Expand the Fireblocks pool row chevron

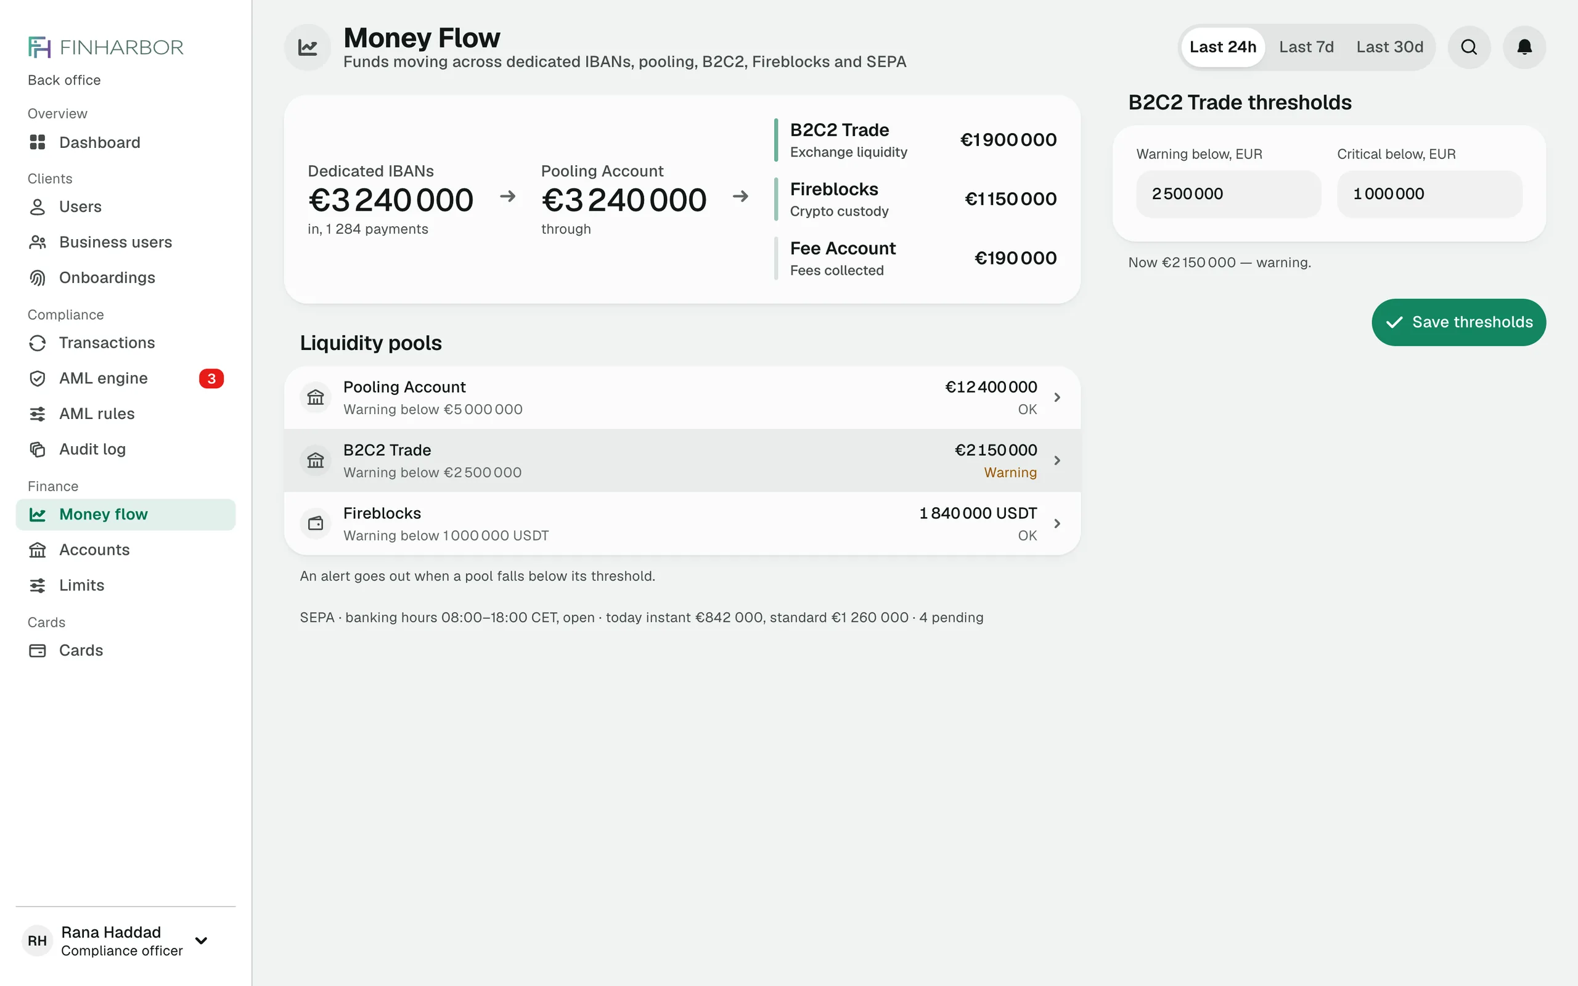(x=1057, y=523)
